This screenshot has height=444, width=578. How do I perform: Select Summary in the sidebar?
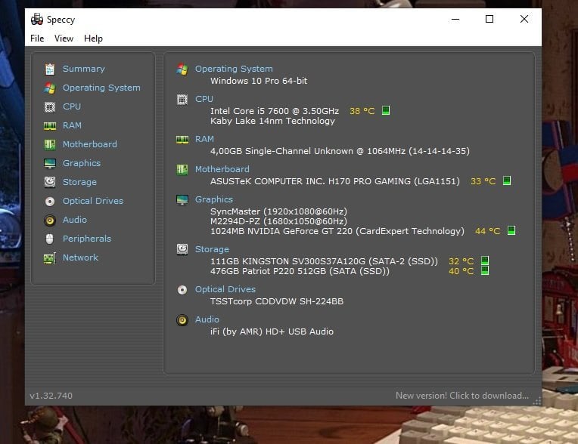(84, 69)
